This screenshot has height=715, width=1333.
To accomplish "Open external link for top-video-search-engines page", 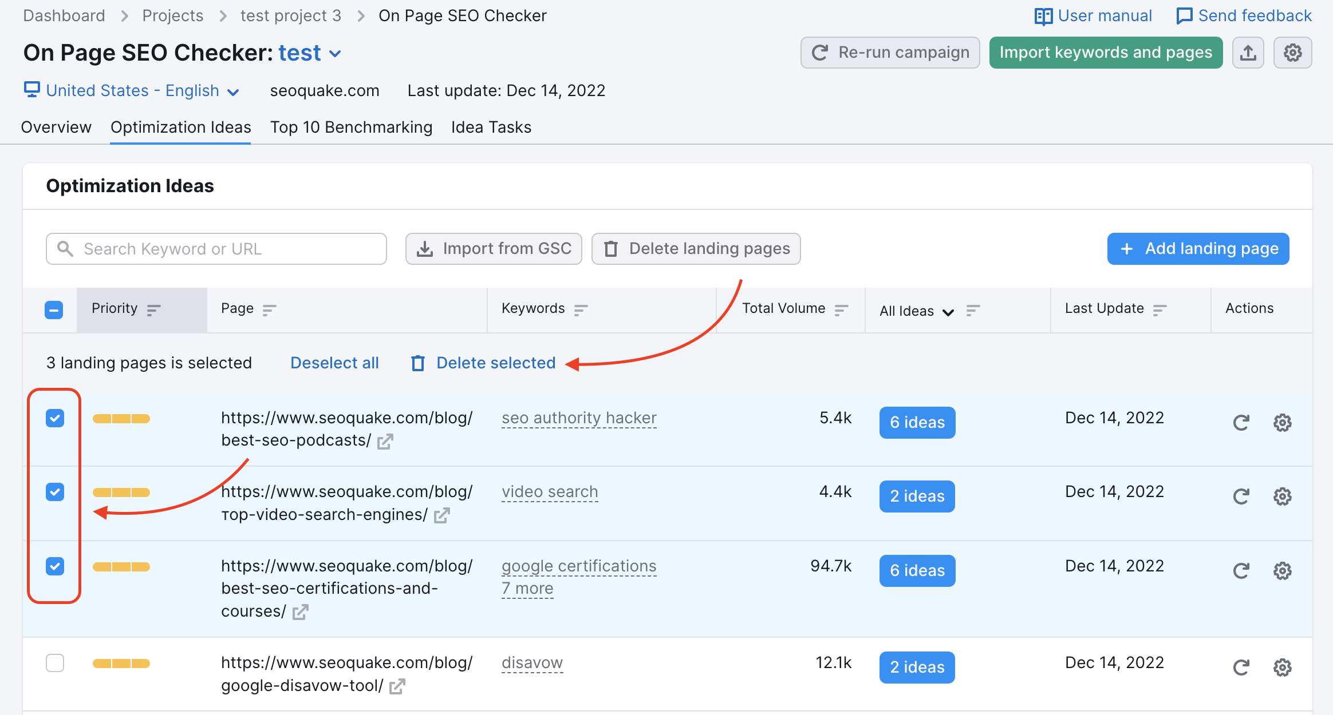I will 441,515.
